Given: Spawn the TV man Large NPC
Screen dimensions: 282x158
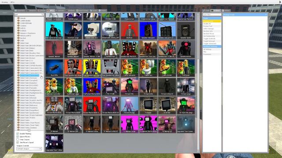Looking at the screenshot, I should pos(186,86).
